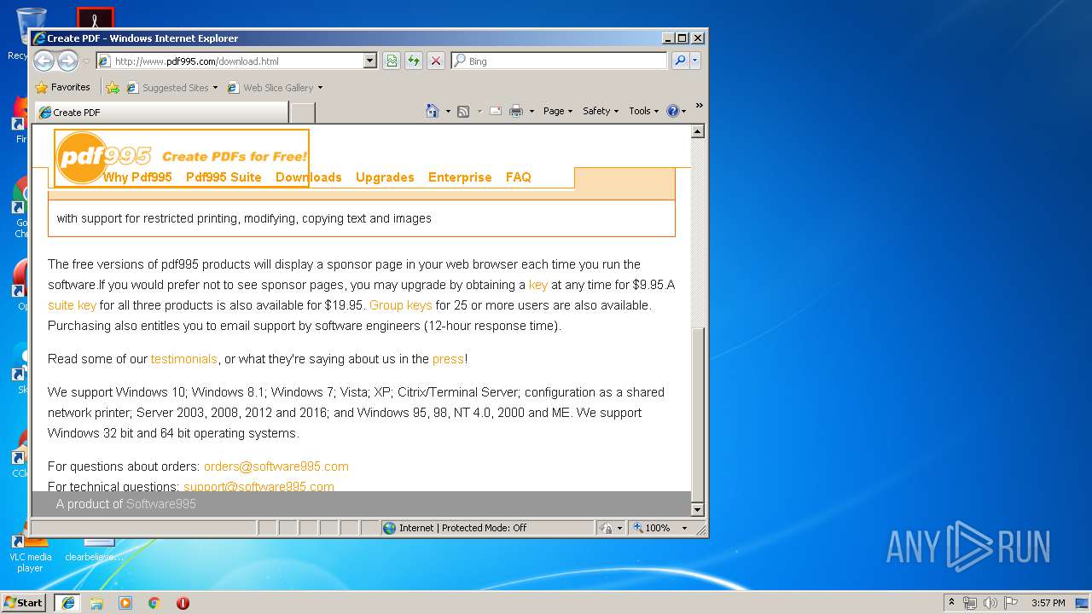Image resolution: width=1092 pixels, height=614 pixels.
Task: Open the testimonials link
Action: 183,359
